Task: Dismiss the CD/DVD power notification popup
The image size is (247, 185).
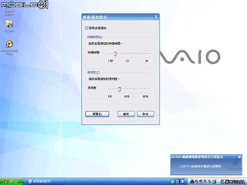Action: tap(239, 157)
